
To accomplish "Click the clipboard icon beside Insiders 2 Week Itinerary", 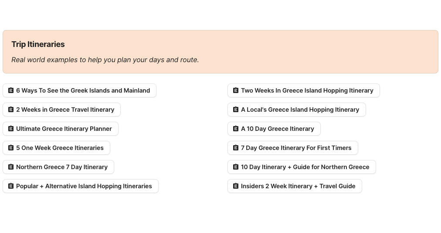I will [x=236, y=186].
